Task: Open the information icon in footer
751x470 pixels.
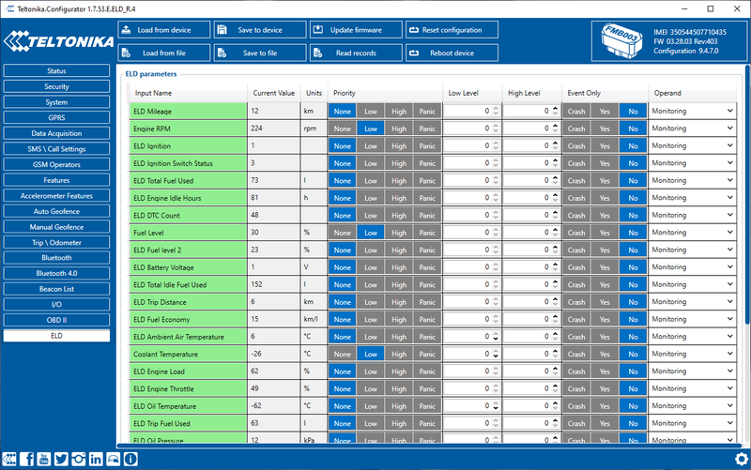Action: (x=130, y=459)
